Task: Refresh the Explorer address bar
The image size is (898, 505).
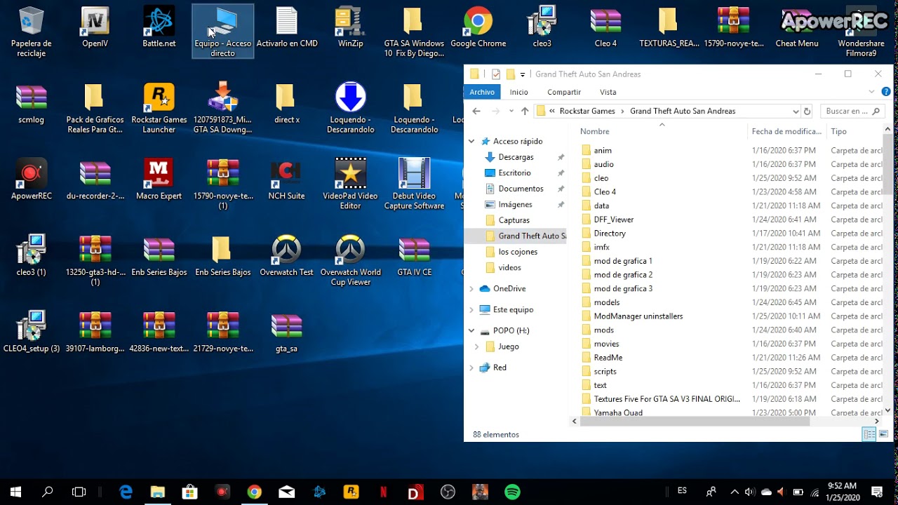Action: [807, 111]
